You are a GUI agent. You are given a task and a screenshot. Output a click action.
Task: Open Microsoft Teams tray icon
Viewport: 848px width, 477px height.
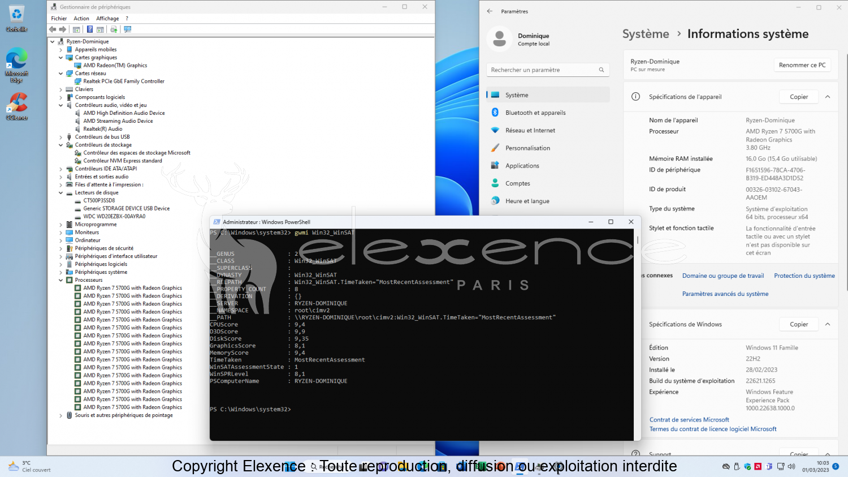[x=769, y=467]
